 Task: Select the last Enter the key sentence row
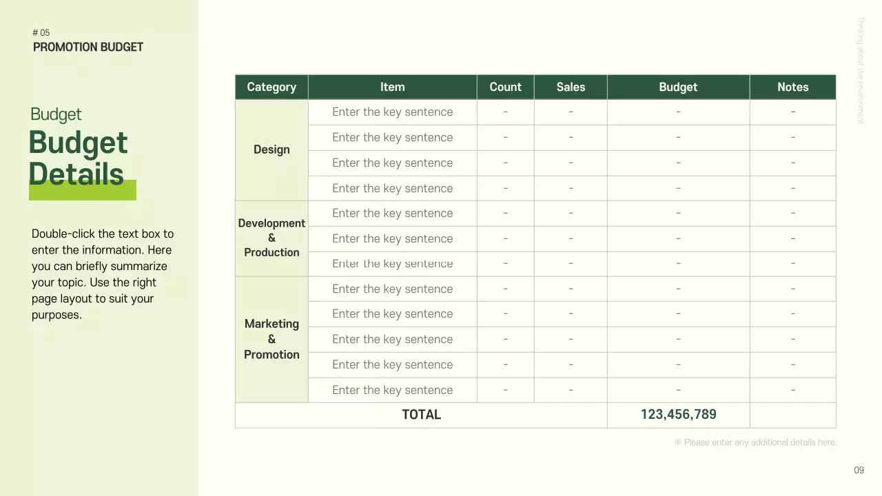coord(392,390)
